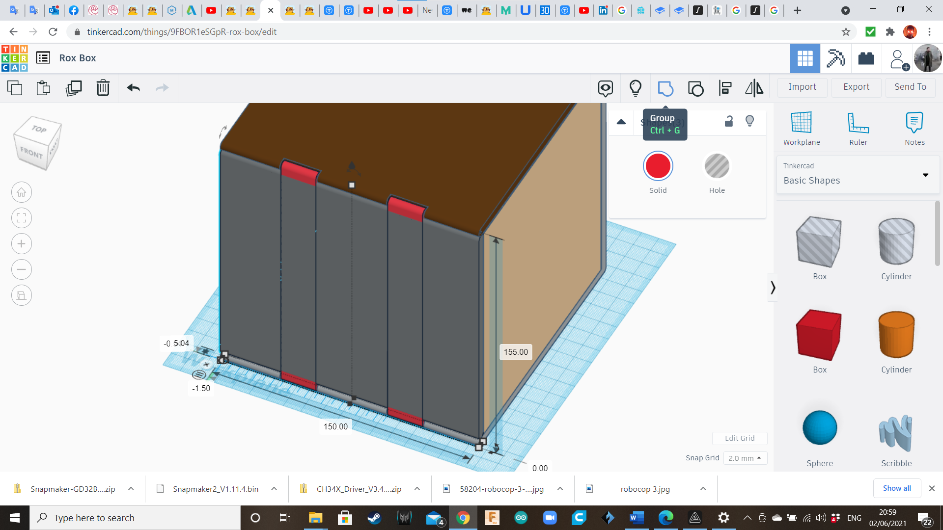Select the Solid shape option
Image resolution: width=943 pixels, height=530 pixels.
(658, 166)
